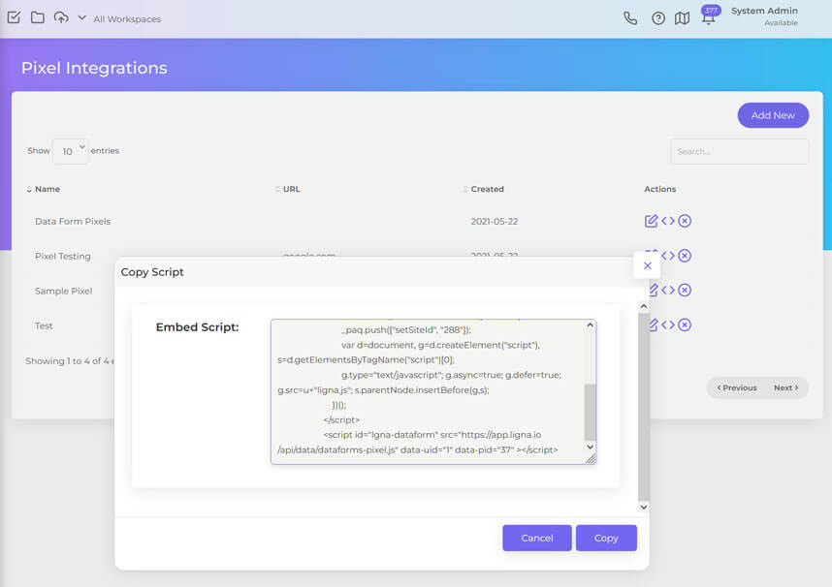Image resolution: width=832 pixels, height=587 pixels.
Task: Click the cloud upload icon
Action: tap(61, 17)
